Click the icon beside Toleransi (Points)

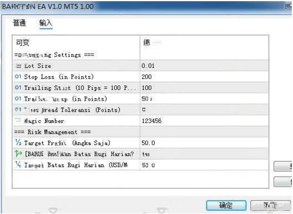18,109
